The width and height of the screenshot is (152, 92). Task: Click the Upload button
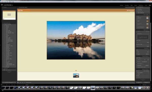click(x=146, y=82)
